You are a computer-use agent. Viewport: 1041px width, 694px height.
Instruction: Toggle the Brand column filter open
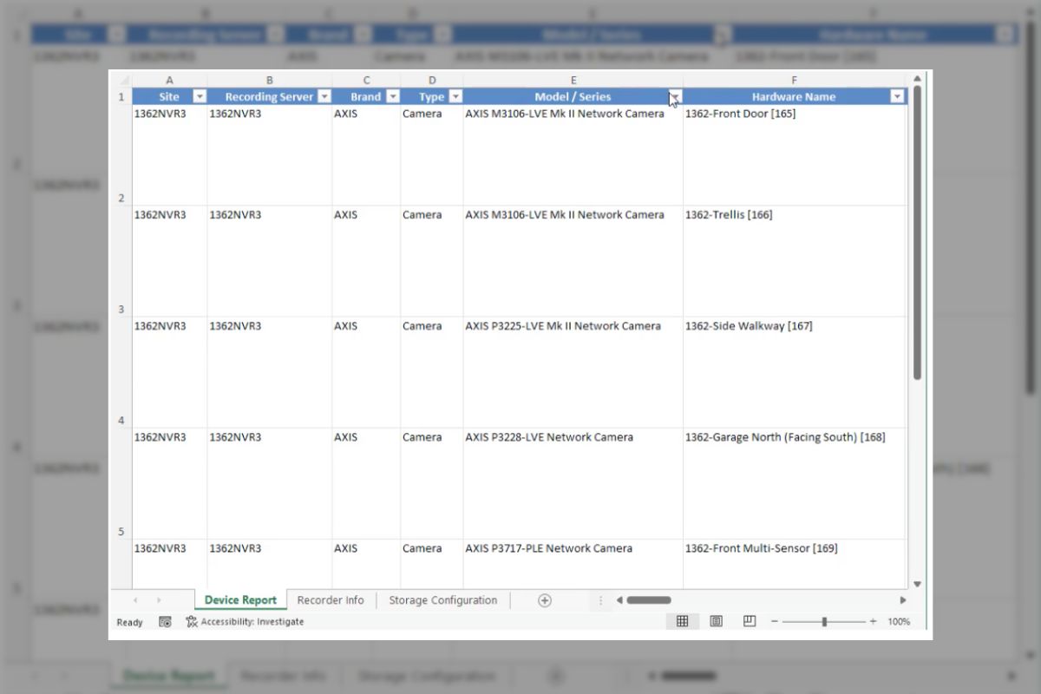coord(392,96)
